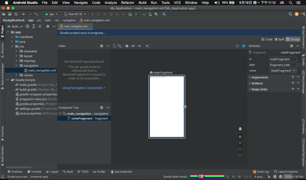Expand the drawable folder in project tree
Screen dimensions: 306x180
coord(17,51)
